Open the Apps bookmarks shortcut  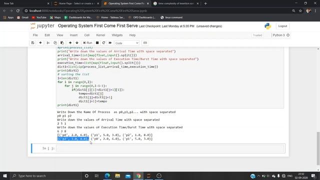point(8,17)
